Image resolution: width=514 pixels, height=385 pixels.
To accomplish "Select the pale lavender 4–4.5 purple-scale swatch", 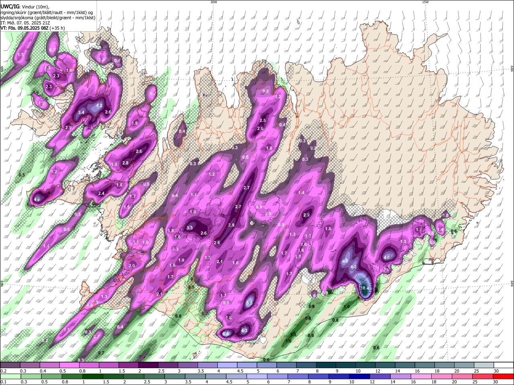I will [x=227, y=365].
